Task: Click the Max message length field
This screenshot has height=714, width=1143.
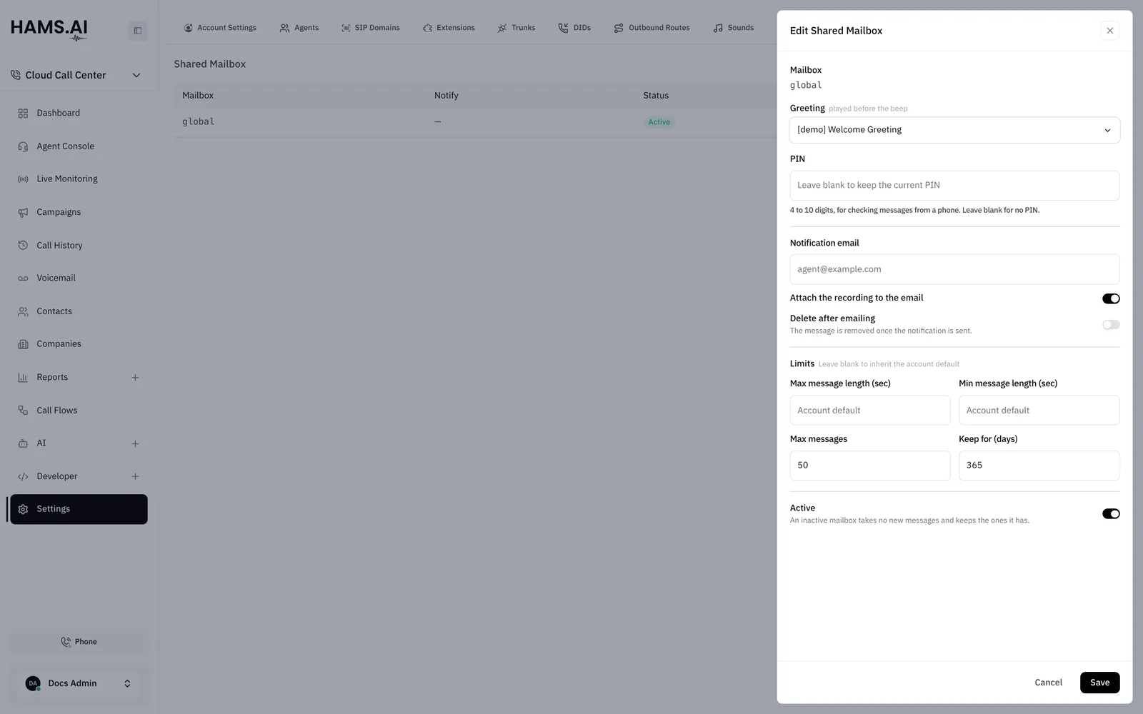Action: (x=869, y=411)
